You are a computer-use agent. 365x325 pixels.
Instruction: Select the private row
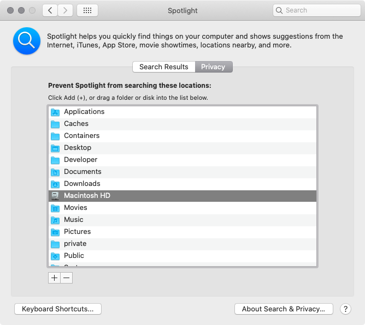pyautogui.click(x=182, y=244)
